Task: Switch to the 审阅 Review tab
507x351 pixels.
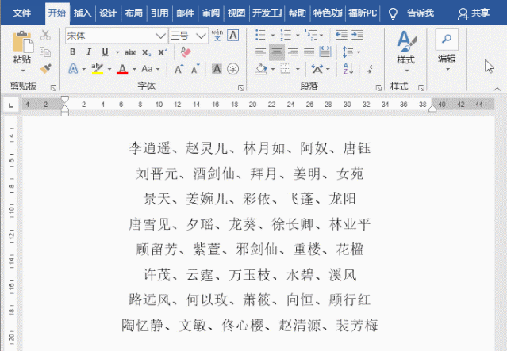Action: click(211, 13)
